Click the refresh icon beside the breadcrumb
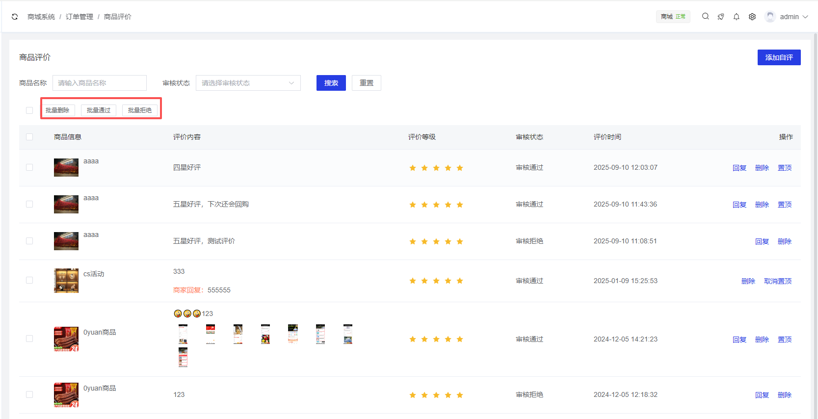The image size is (818, 419). (15, 17)
